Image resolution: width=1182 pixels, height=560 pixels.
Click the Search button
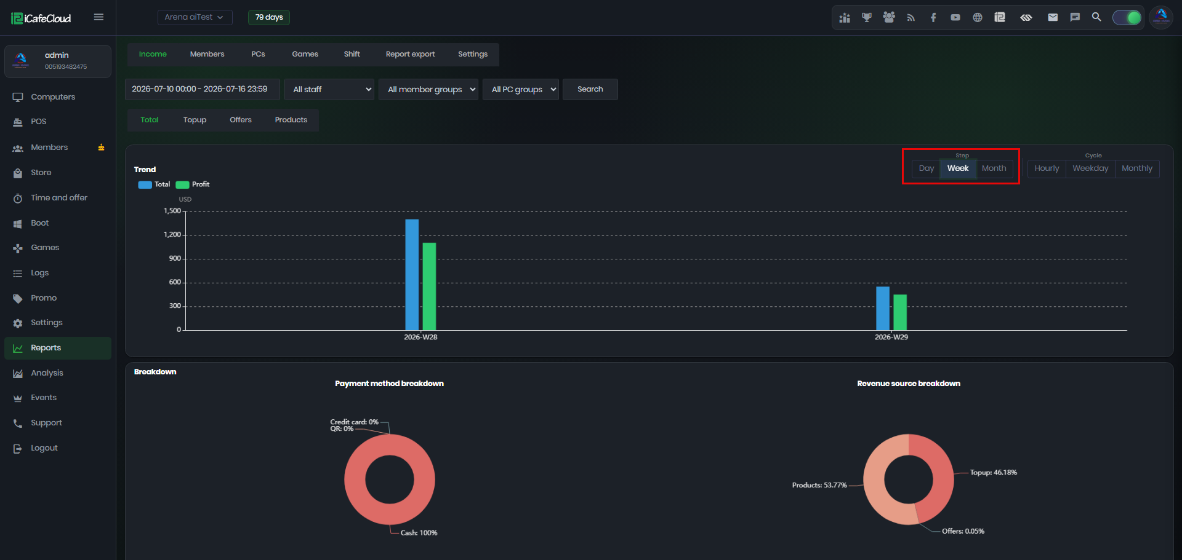(x=590, y=89)
